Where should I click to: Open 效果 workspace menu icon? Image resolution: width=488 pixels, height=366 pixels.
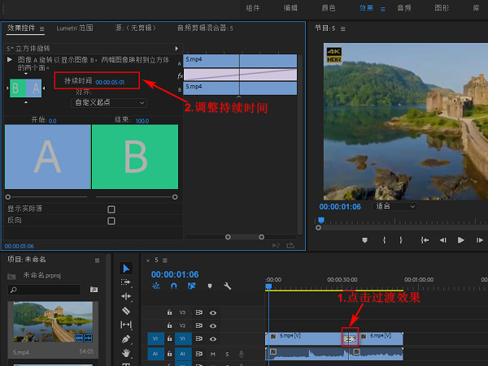[x=383, y=9]
